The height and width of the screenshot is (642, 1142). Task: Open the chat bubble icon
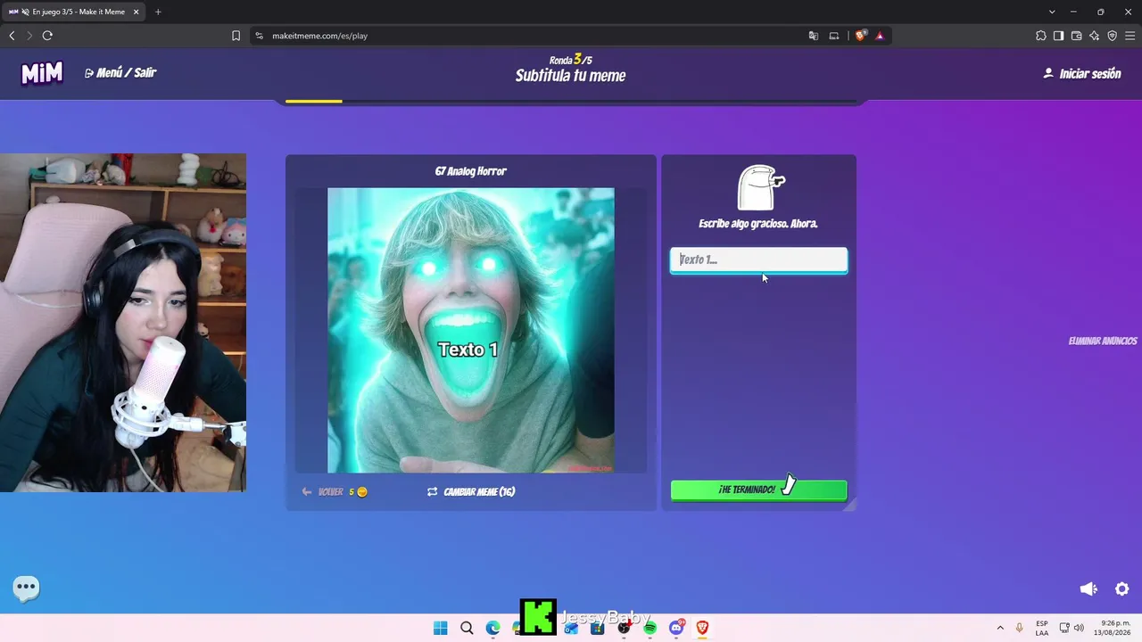26,587
